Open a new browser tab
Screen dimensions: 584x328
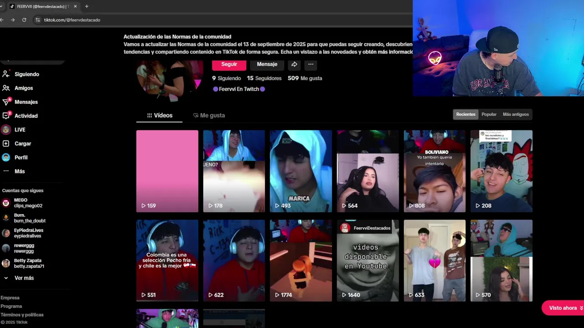87,6
